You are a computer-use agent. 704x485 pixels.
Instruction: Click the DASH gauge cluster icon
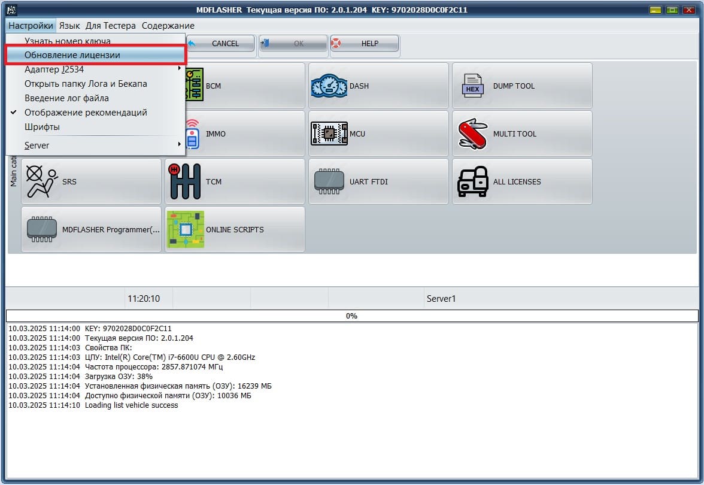tap(329, 86)
